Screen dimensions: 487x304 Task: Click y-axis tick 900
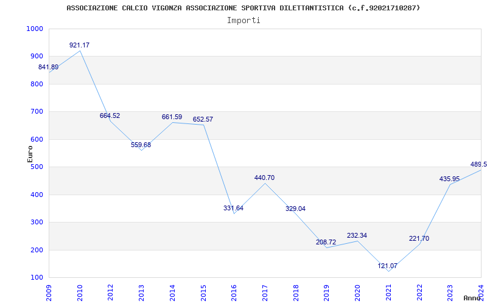pos(37,57)
